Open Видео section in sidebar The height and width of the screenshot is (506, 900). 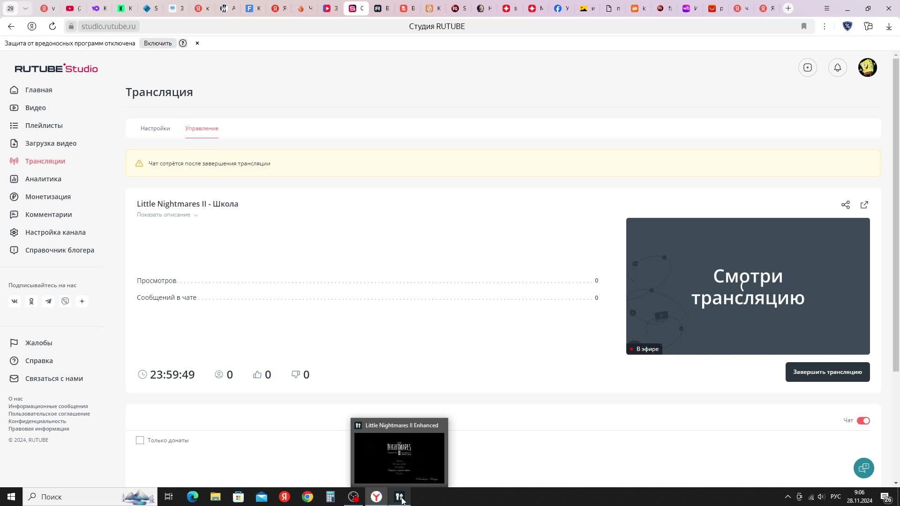coord(36,108)
